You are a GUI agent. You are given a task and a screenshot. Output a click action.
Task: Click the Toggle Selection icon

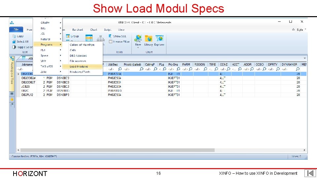click(x=14, y=47)
